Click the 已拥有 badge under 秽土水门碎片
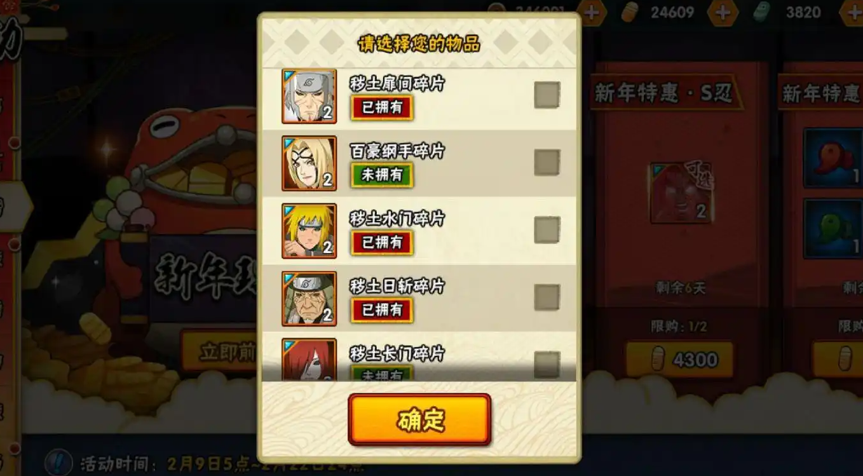863x476 pixels. (x=382, y=242)
